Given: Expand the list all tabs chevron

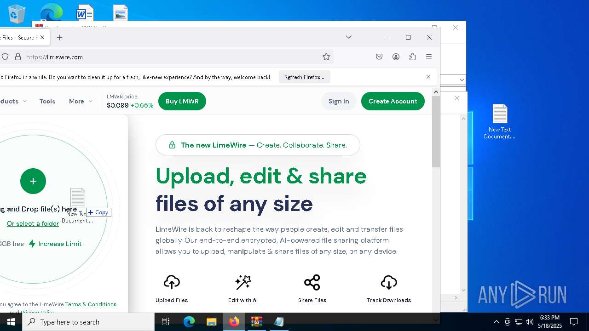Looking at the screenshot, I should click(349, 37).
